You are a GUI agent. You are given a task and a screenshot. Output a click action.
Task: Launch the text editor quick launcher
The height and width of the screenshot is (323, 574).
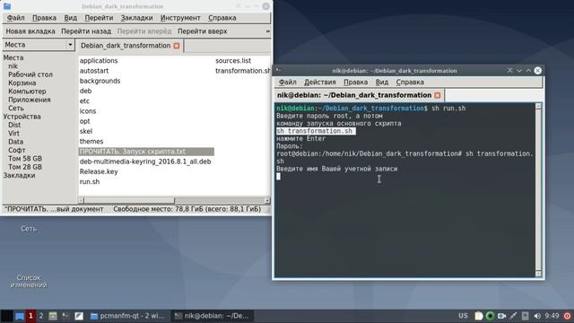79,316
